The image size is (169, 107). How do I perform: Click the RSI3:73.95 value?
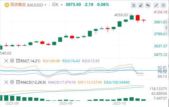[91, 61]
